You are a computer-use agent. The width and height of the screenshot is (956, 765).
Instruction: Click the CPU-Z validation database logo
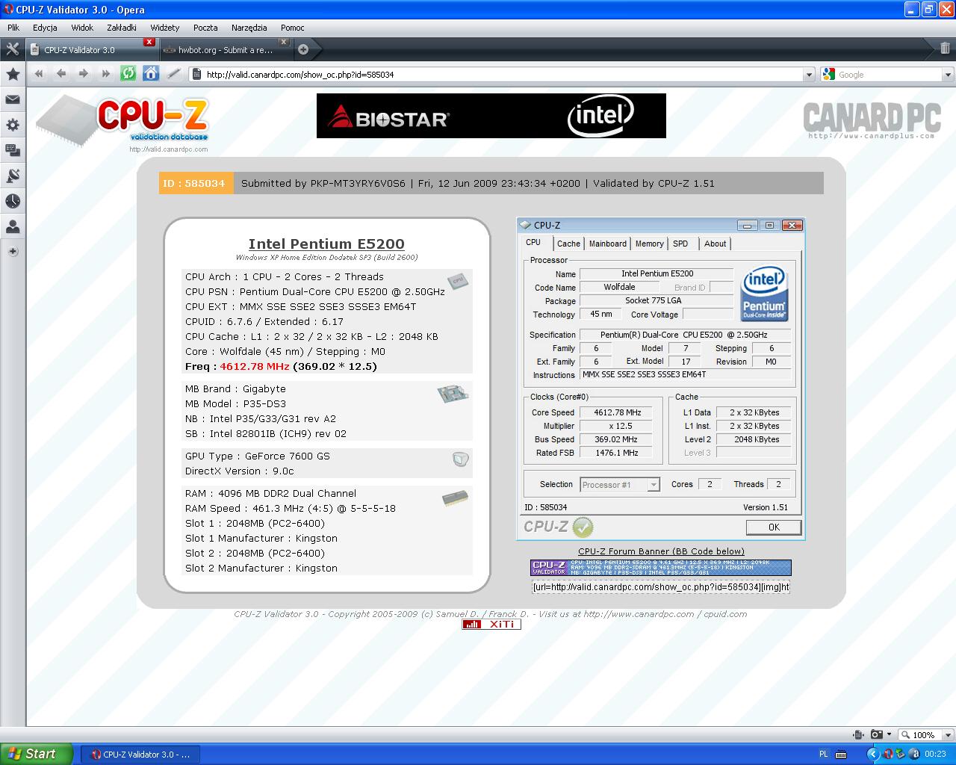pyautogui.click(x=123, y=120)
